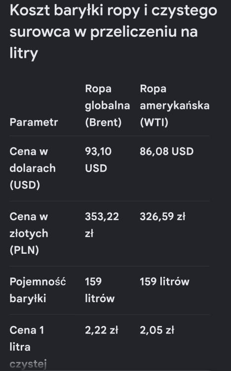Click the Ropa amerykańska (WTI) column header
231x371 pixels.
click(175, 105)
